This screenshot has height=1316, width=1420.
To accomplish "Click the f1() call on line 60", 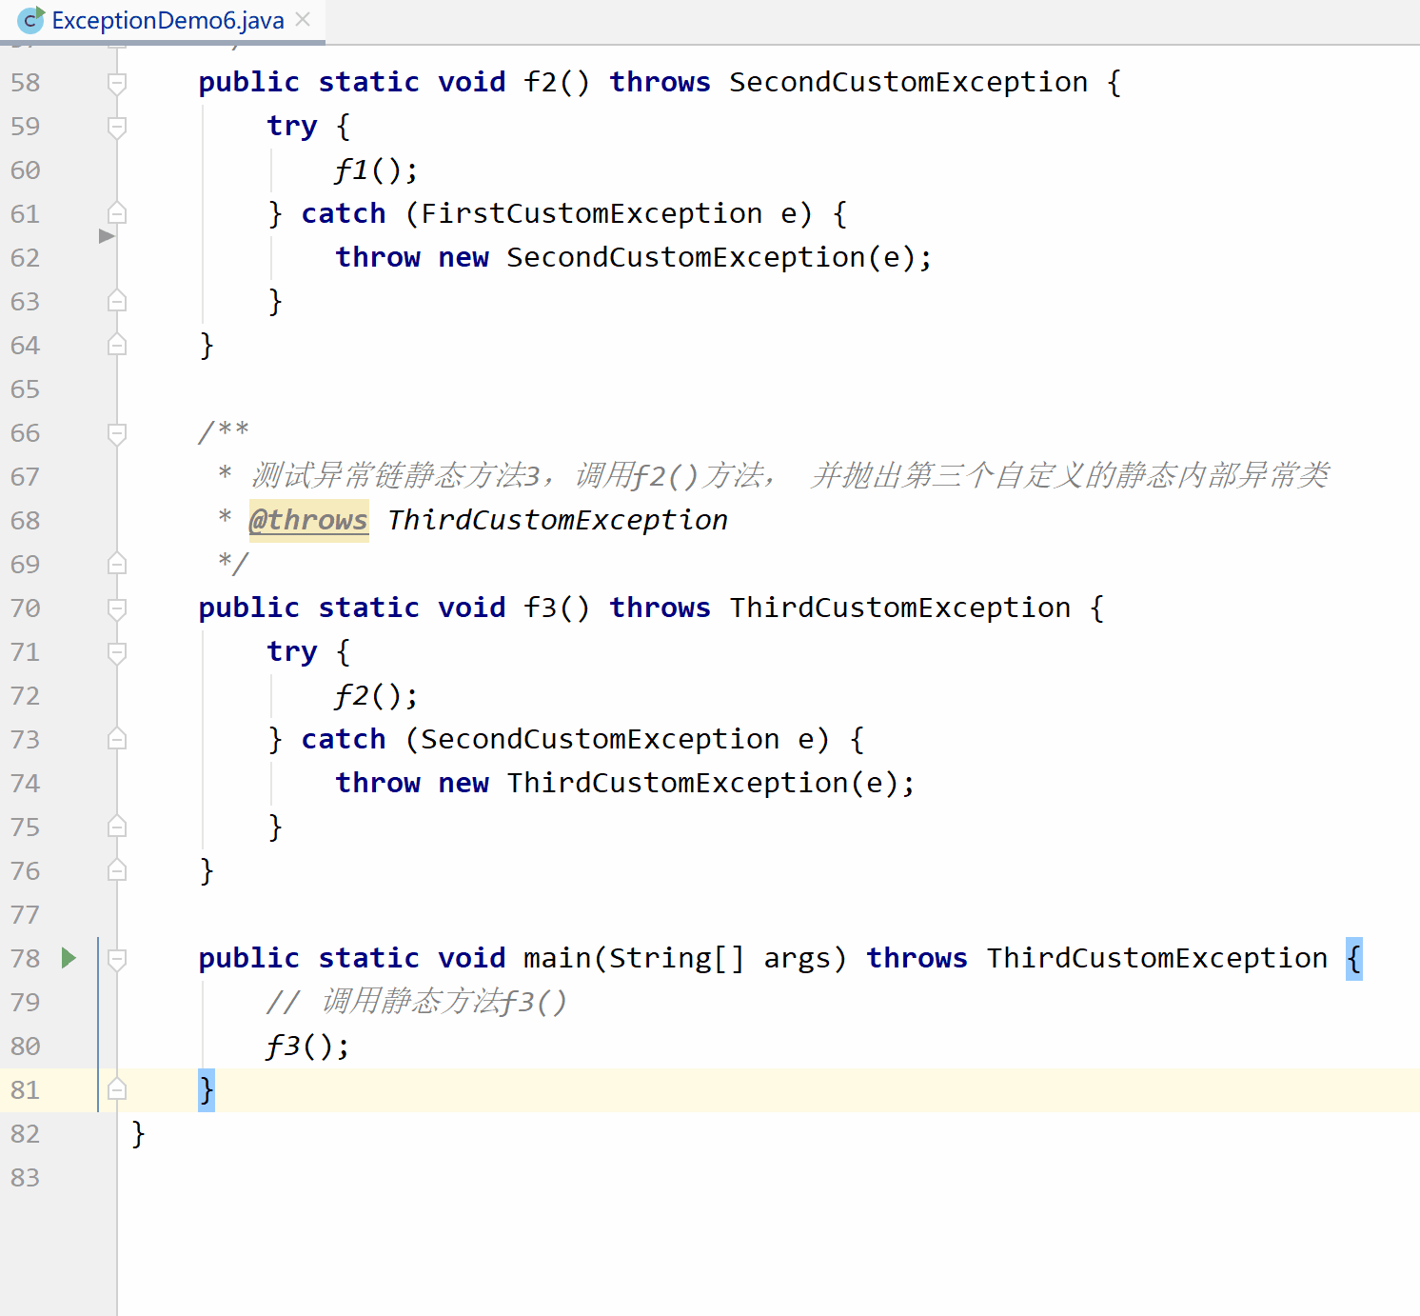I will point(375,170).
